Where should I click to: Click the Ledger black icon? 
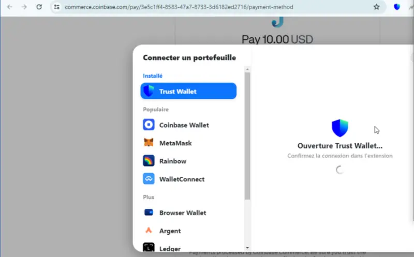tap(149, 247)
